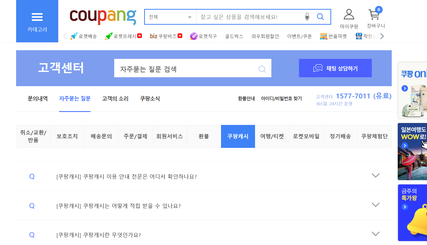Select 배송문의 FAQ category
The image size is (427, 245).
101,136
